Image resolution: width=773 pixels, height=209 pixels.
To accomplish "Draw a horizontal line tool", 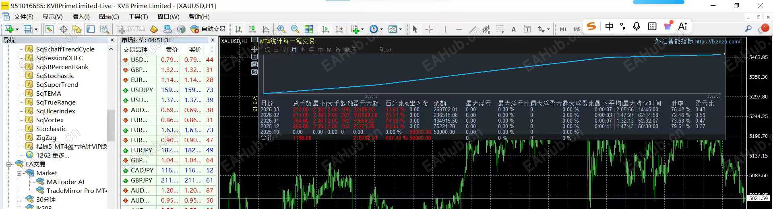I will click(459, 29).
